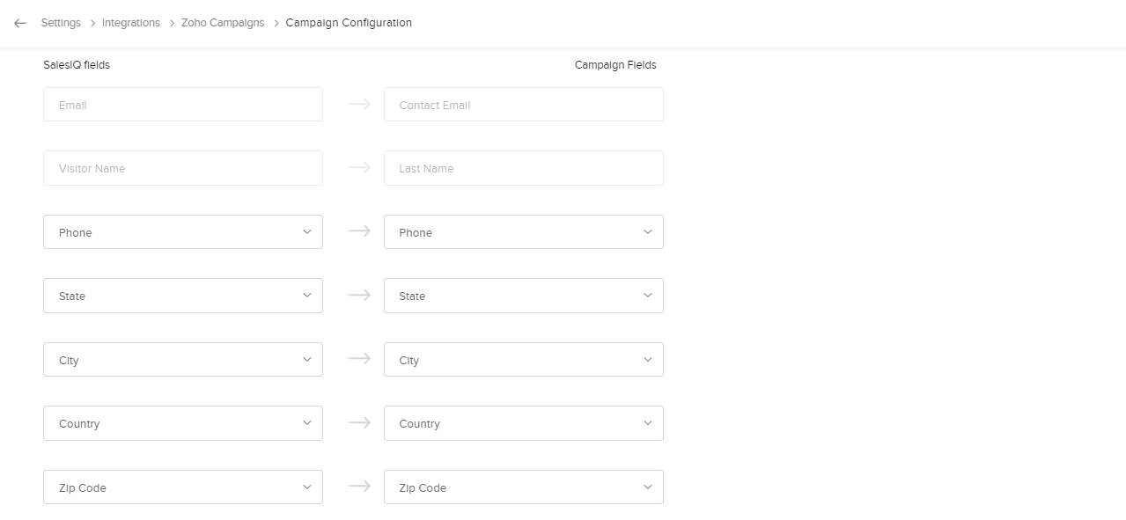Click the SalesIQ Email field
The image size is (1126, 520).
(182, 105)
